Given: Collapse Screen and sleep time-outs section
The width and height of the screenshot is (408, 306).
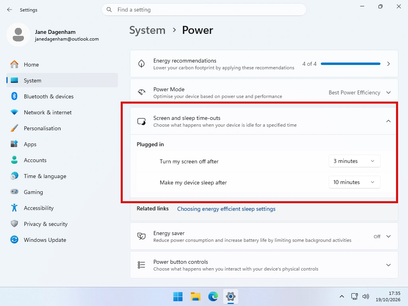Looking at the screenshot, I should 388,121.
